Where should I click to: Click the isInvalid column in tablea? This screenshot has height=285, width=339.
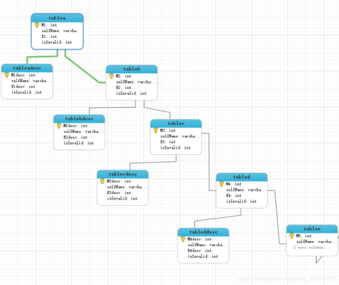coord(57,42)
